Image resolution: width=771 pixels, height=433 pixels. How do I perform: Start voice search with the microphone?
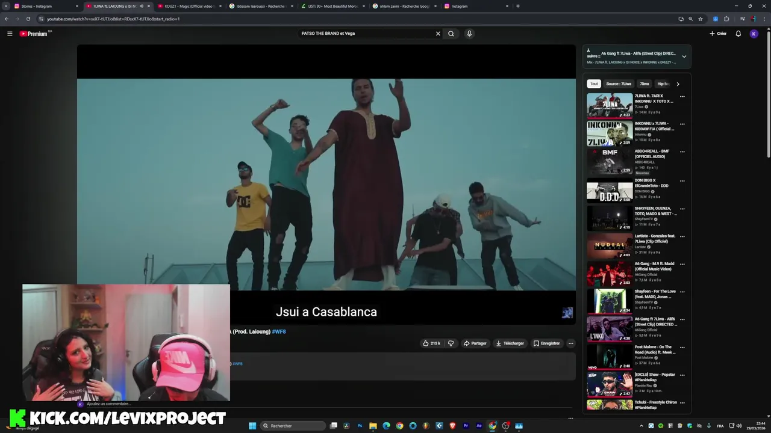[x=469, y=34]
